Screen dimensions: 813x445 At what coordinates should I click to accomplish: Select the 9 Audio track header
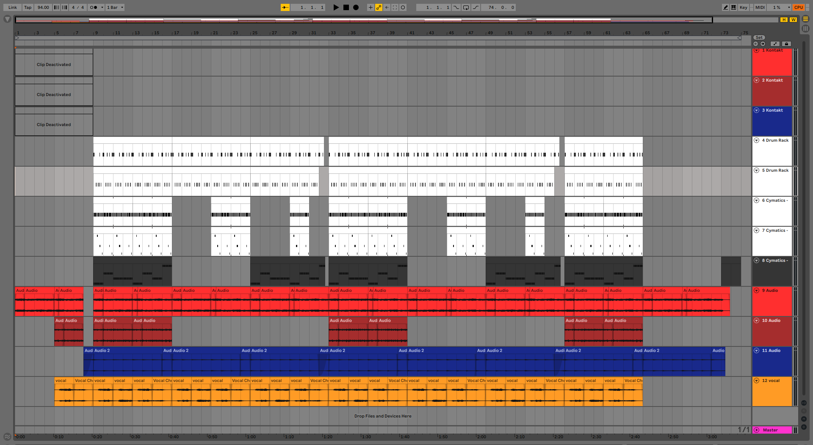tap(772, 301)
